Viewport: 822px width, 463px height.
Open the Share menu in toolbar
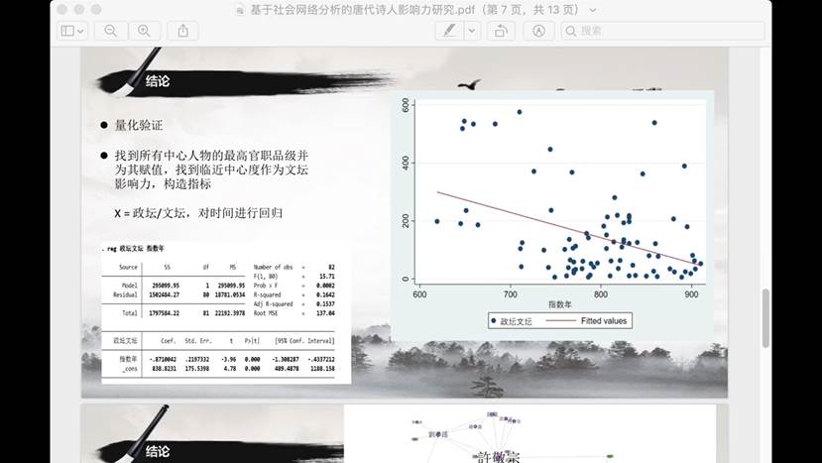point(183,31)
